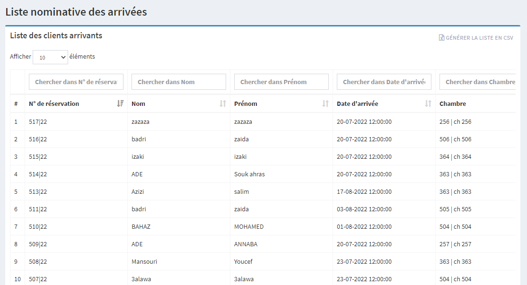Viewport: 527px width, 285px height.
Task: Click the Nom cell Mansouri
Action: coord(144,261)
